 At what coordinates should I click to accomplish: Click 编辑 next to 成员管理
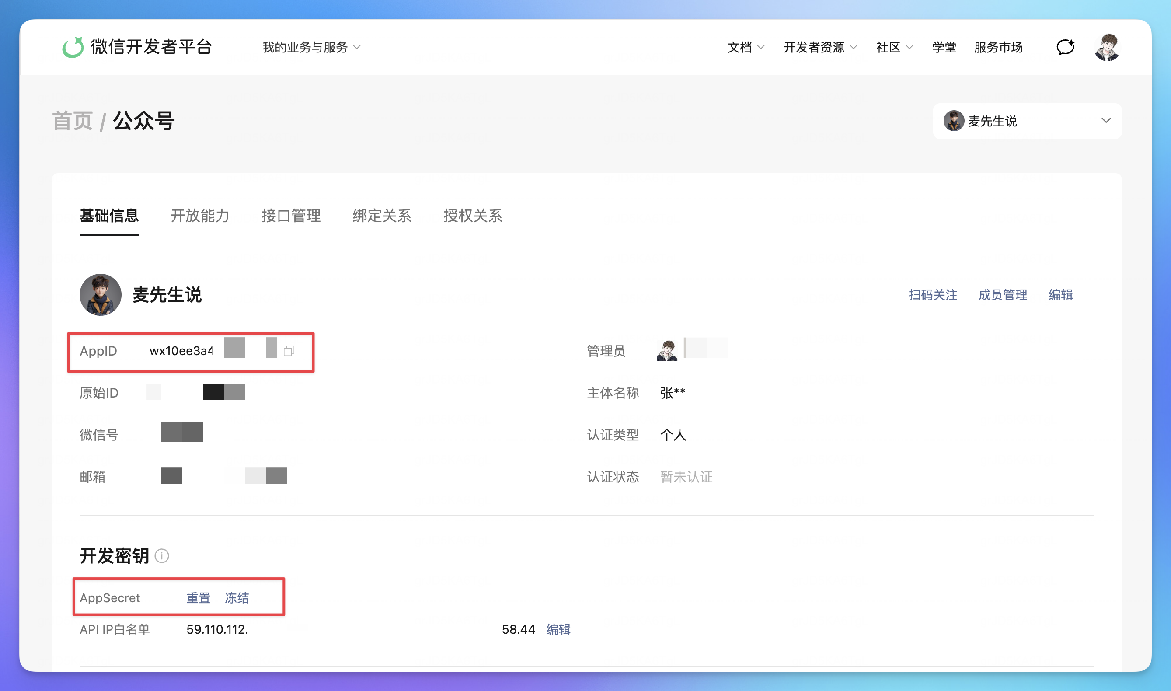(x=1061, y=295)
